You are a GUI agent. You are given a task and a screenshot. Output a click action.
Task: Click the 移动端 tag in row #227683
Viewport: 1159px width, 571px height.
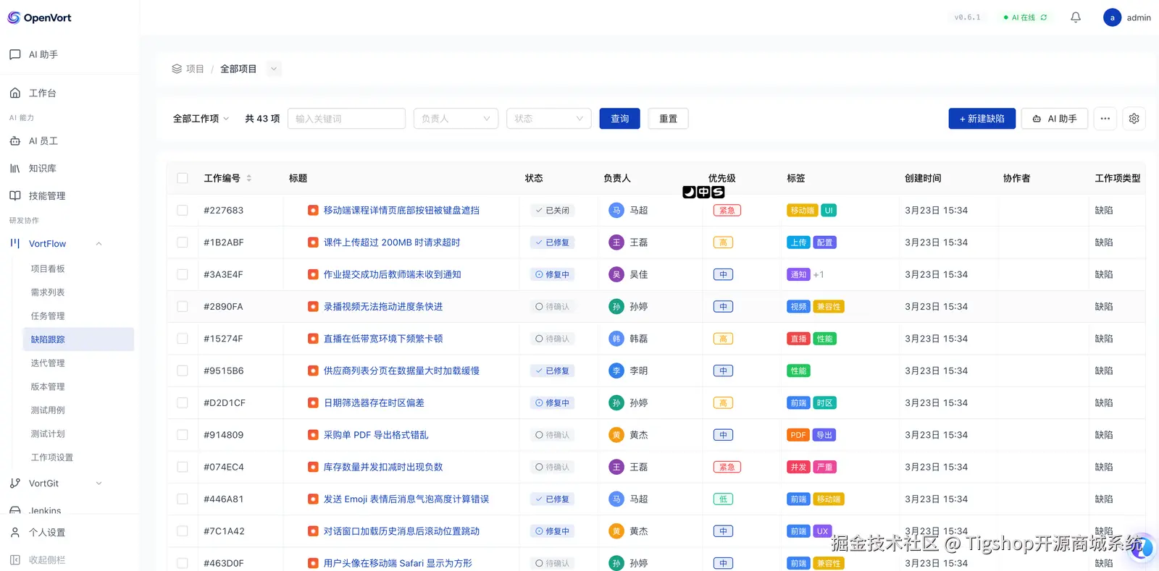pyautogui.click(x=802, y=211)
